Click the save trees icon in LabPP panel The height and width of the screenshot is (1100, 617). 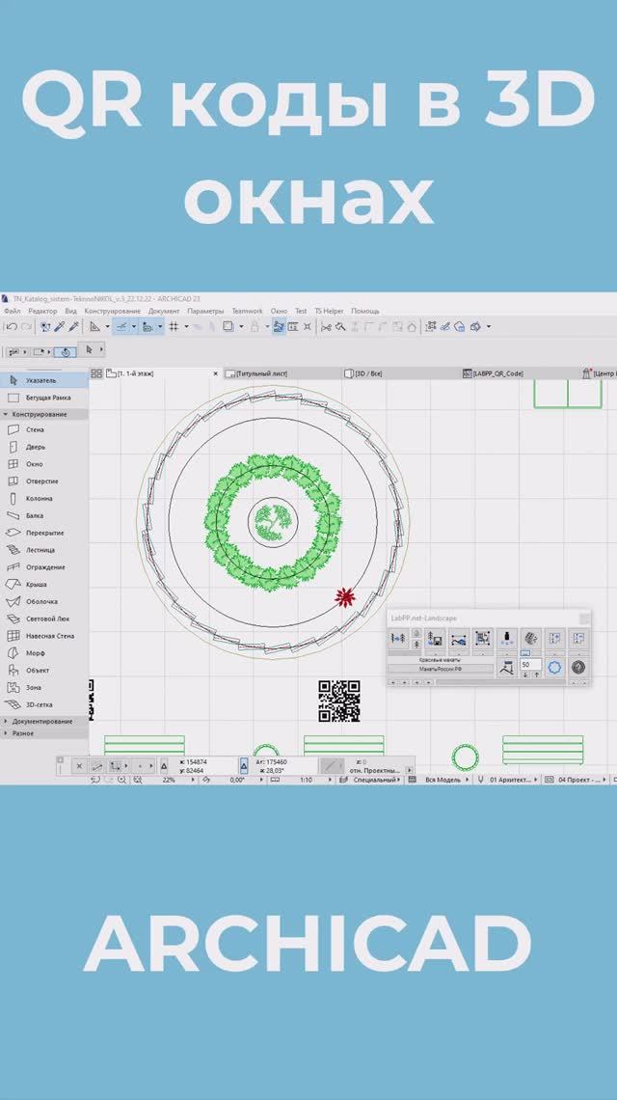point(434,639)
